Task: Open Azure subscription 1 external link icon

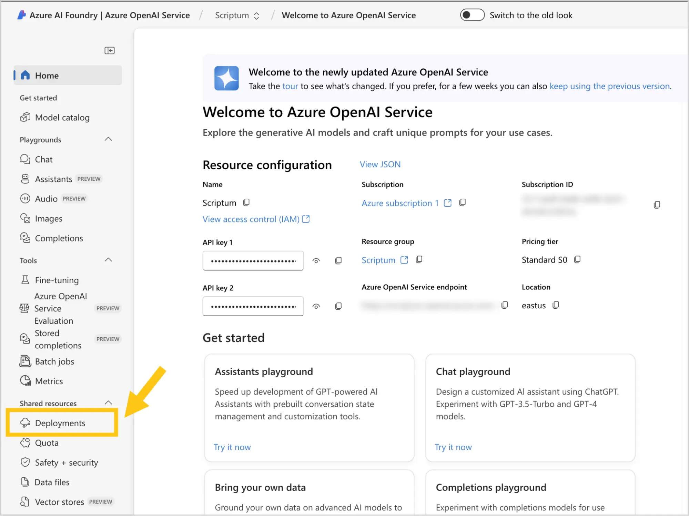Action: (447, 203)
